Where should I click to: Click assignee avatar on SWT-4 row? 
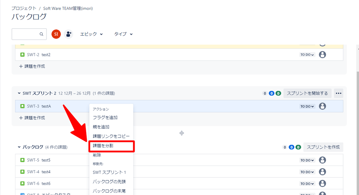tap(322, 172)
